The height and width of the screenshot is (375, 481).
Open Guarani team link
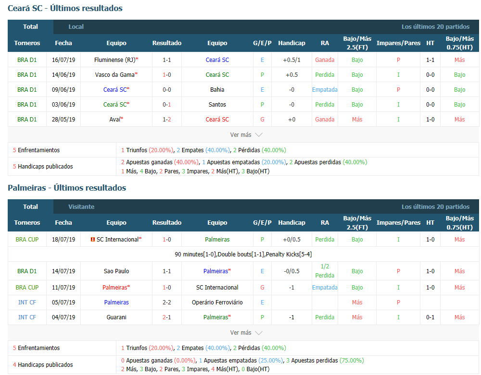coord(116,317)
